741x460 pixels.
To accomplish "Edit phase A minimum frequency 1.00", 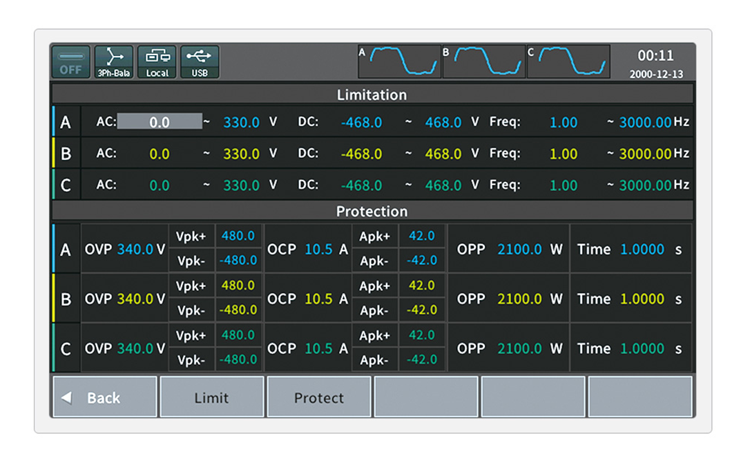I will pyautogui.click(x=564, y=122).
